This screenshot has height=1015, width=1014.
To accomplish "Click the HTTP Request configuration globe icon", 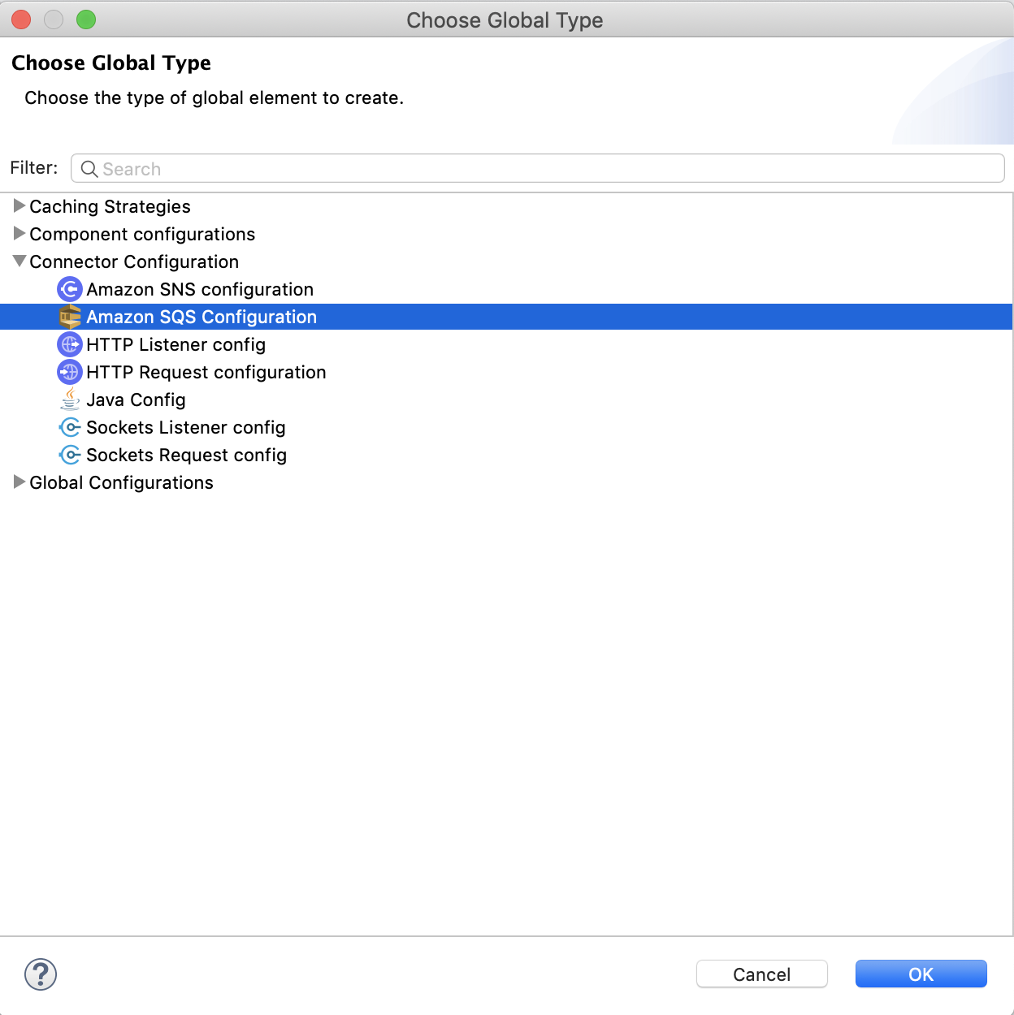I will 70,372.
